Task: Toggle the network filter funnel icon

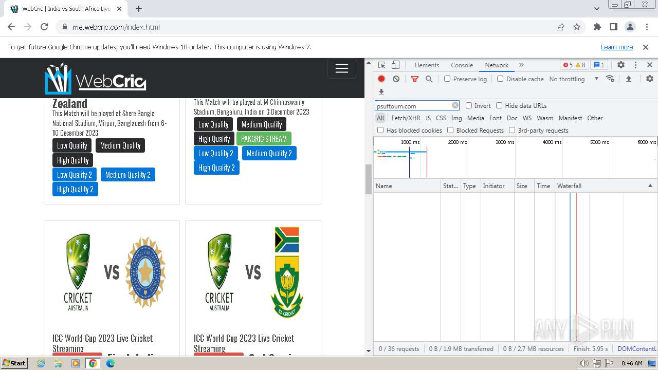Action: [415, 79]
